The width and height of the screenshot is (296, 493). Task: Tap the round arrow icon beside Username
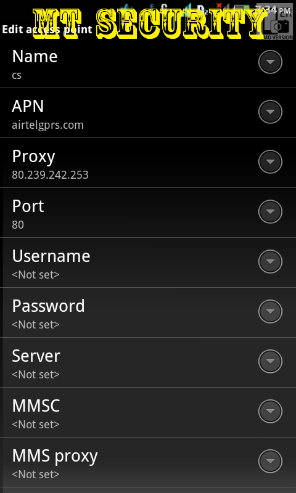(x=270, y=261)
